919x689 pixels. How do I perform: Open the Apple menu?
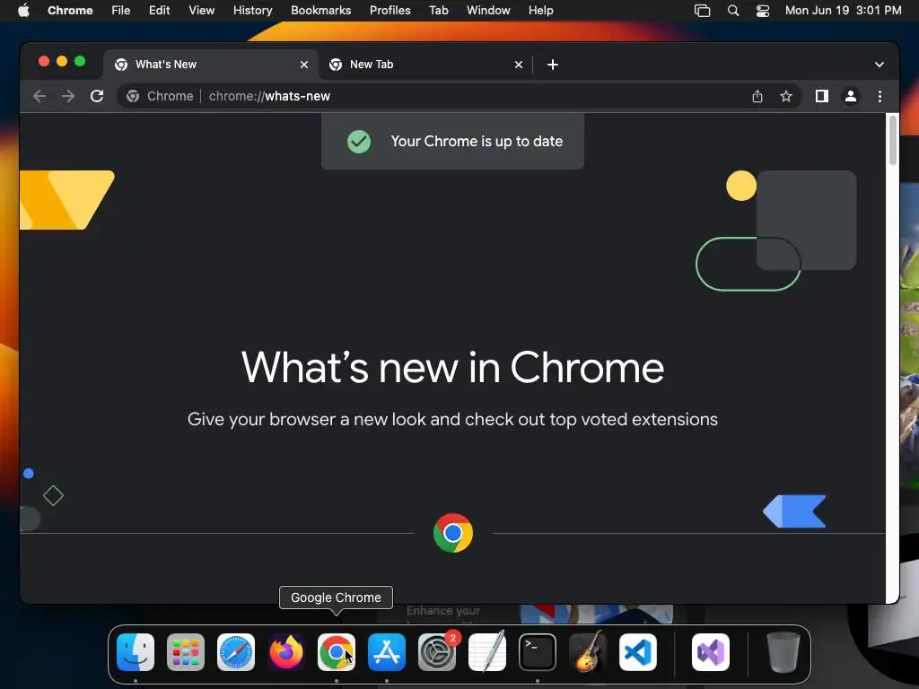(x=23, y=11)
